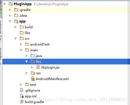130x105 pixels.
Task: Click the AndroidManifest.xml file icon
Action: pyautogui.click(x=33, y=79)
